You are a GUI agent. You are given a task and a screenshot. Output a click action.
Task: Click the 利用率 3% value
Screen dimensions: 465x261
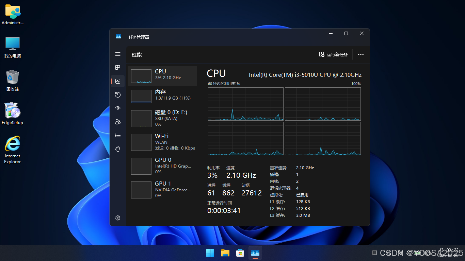pyautogui.click(x=212, y=175)
